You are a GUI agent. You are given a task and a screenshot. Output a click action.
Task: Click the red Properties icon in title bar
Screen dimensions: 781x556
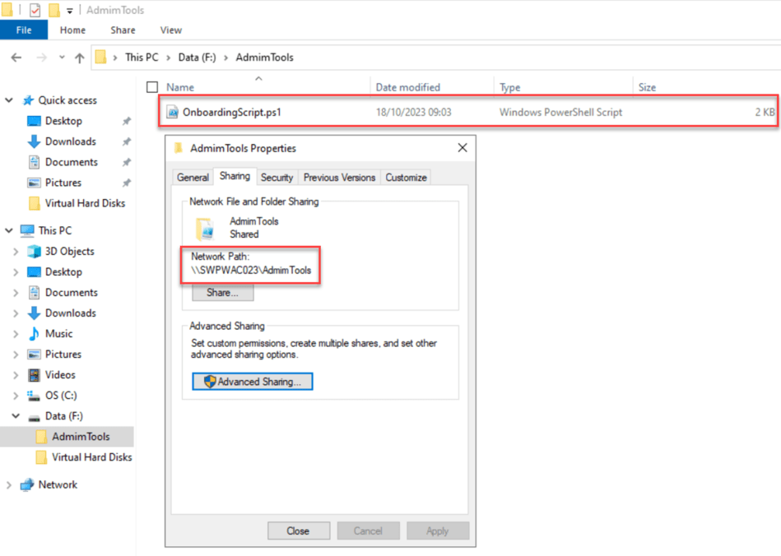33,9
